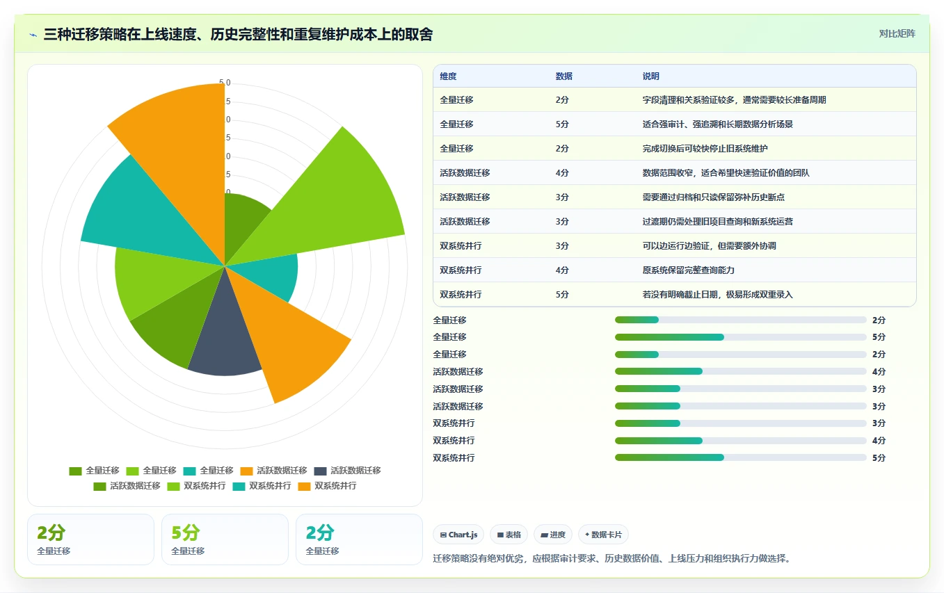Select row 需要通过归档和只读保留弥补历史断点
Image resolution: width=944 pixels, height=593 pixels.
point(674,197)
